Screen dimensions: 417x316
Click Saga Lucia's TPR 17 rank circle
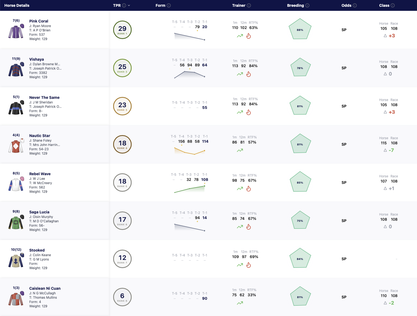click(122, 220)
